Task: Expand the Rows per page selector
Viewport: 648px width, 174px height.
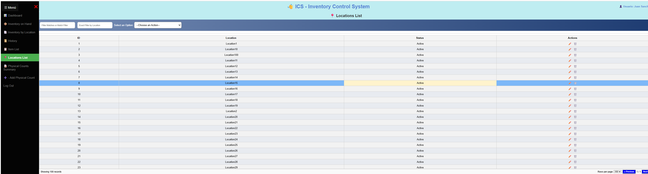Action: 618,172
